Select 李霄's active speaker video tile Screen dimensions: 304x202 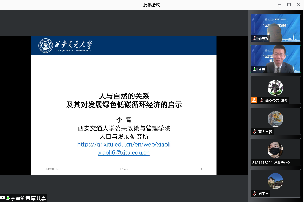(275, 59)
